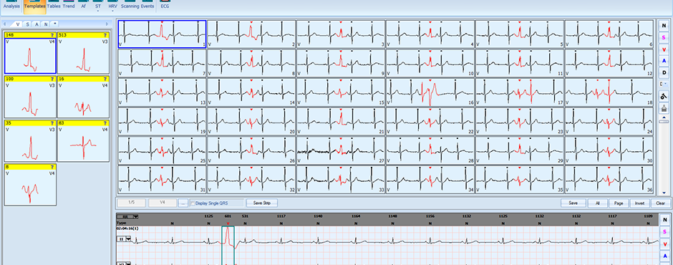This screenshot has height=265, width=673.
Task: Mark beat as D in upper panel
Action: pyautogui.click(x=664, y=73)
